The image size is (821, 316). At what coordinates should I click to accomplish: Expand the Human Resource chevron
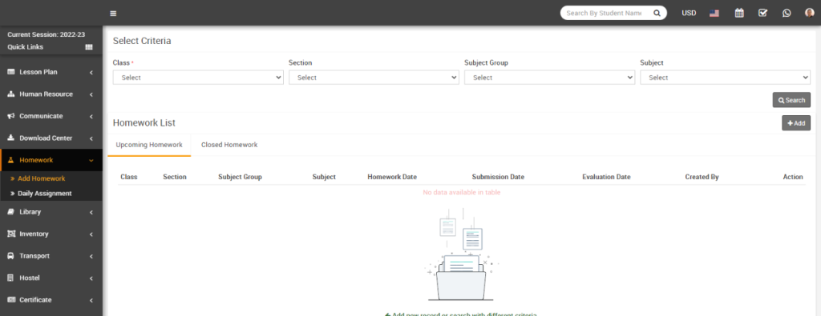(91, 94)
